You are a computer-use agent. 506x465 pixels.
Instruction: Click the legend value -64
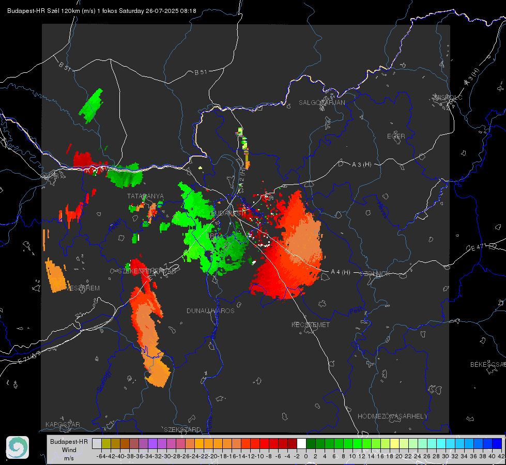[x=102, y=456]
